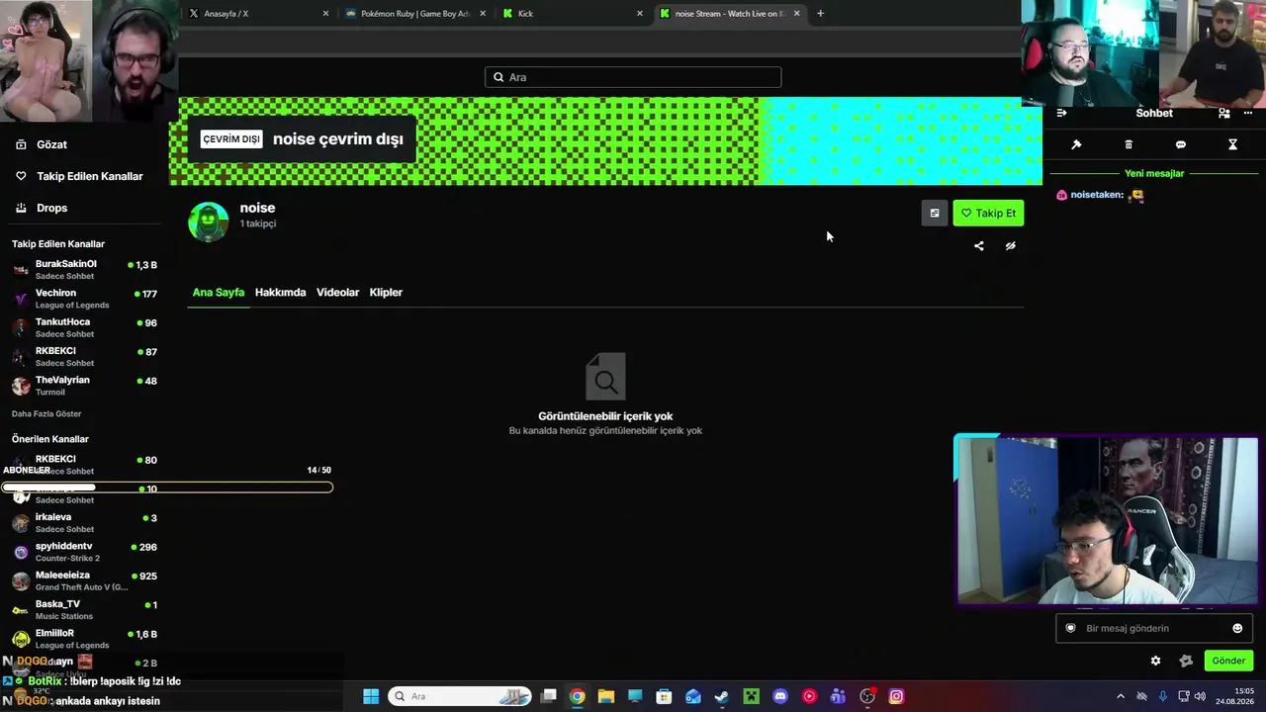Image resolution: width=1266 pixels, height=712 pixels.
Task: Share the noise channel
Action: tap(979, 246)
